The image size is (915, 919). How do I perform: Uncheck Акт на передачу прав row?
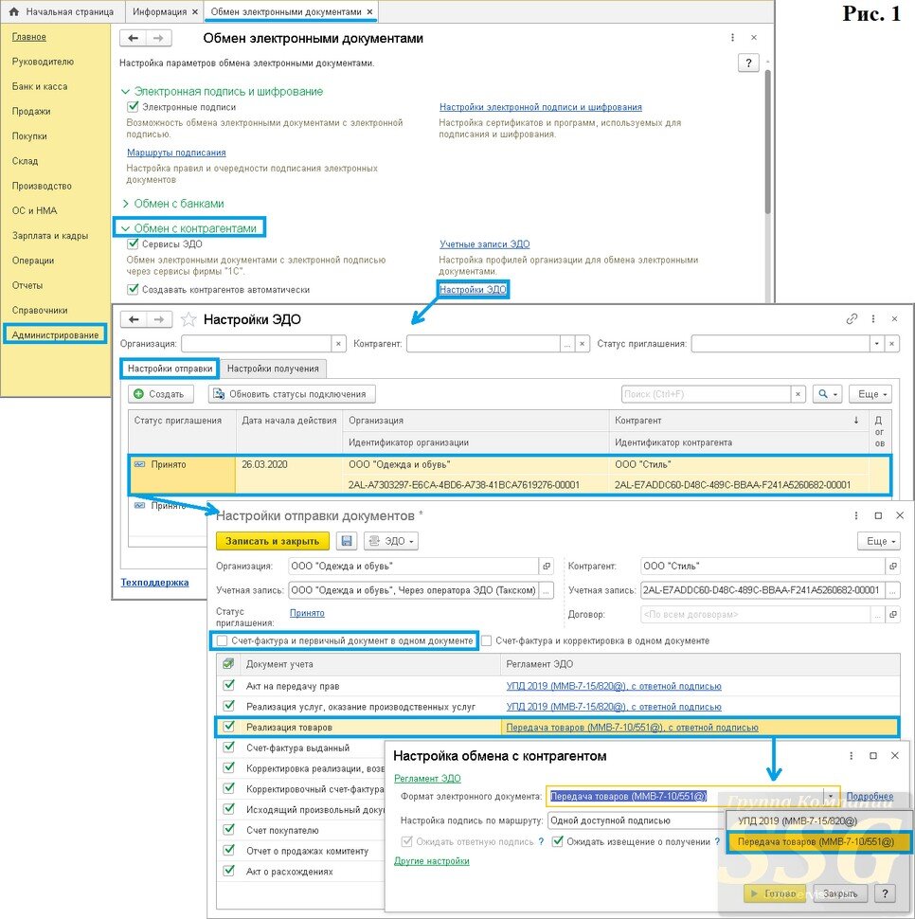(x=228, y=685)
